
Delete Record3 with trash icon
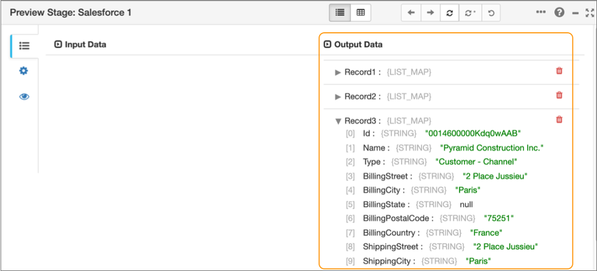559,120
